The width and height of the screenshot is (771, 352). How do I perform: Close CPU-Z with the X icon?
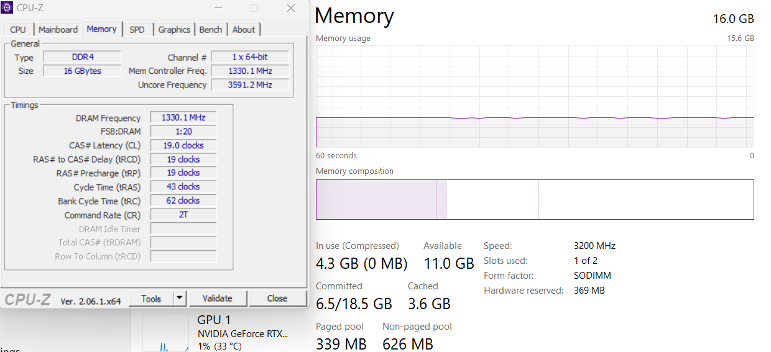point(291,8)
